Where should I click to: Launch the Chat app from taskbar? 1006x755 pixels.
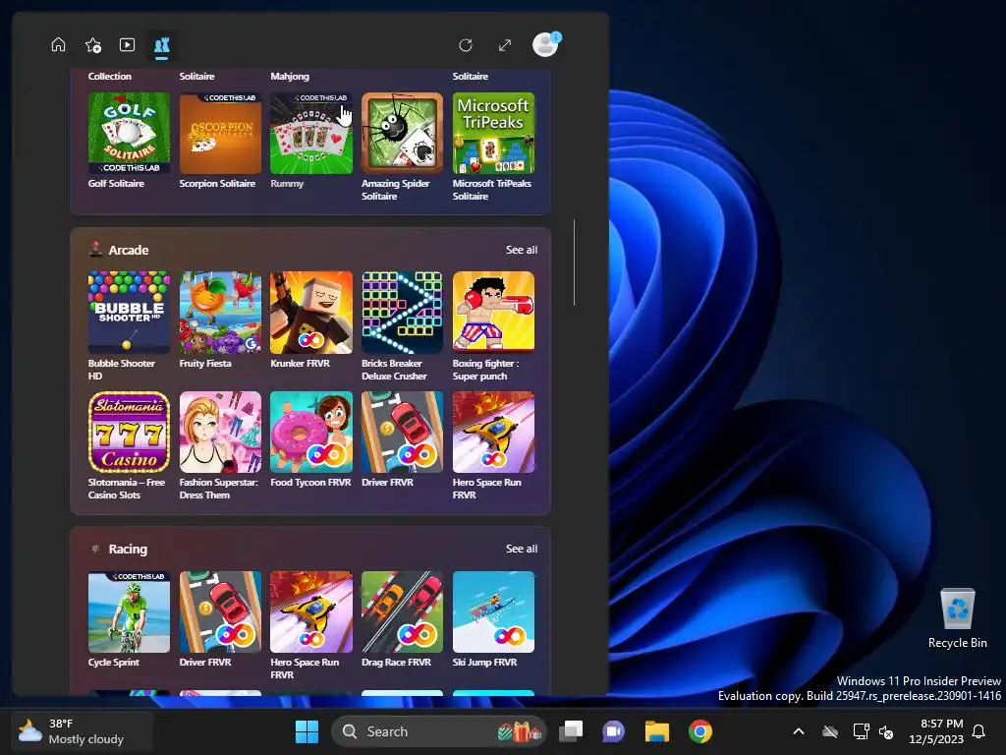[613, 731]
